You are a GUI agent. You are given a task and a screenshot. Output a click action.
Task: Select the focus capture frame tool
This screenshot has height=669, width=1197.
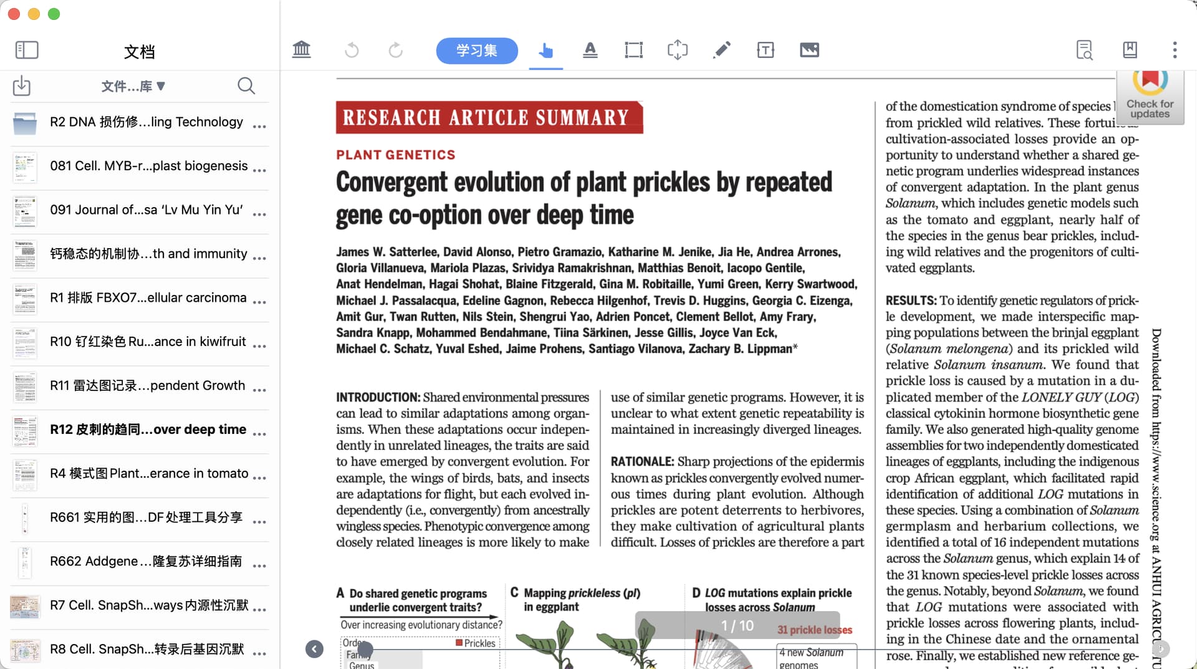677,50
